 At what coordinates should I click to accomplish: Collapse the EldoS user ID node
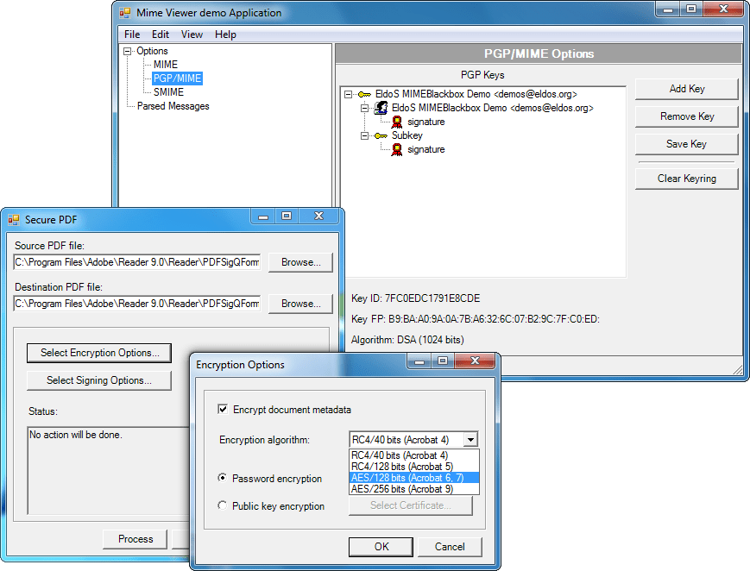coord(364,108)
